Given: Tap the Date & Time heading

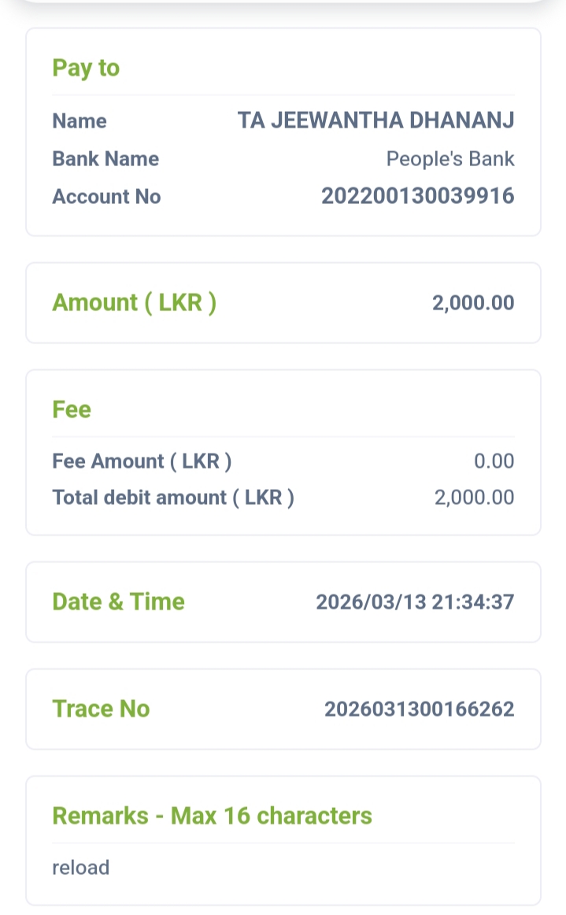Looking at the screenshot, I should coord(118,602).
